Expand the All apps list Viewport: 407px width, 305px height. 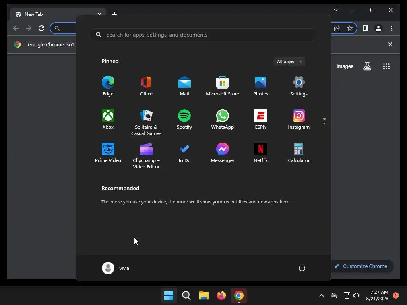pyautogui.click(x=289, y=62)
